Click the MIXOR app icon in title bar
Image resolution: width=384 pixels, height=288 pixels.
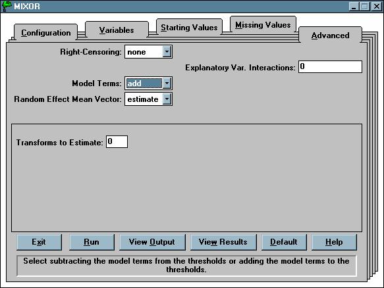pos(7,6)
